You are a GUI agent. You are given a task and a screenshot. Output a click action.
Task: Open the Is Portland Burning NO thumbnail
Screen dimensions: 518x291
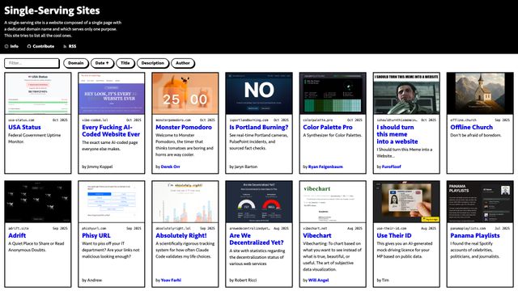(x=259, y=94)
